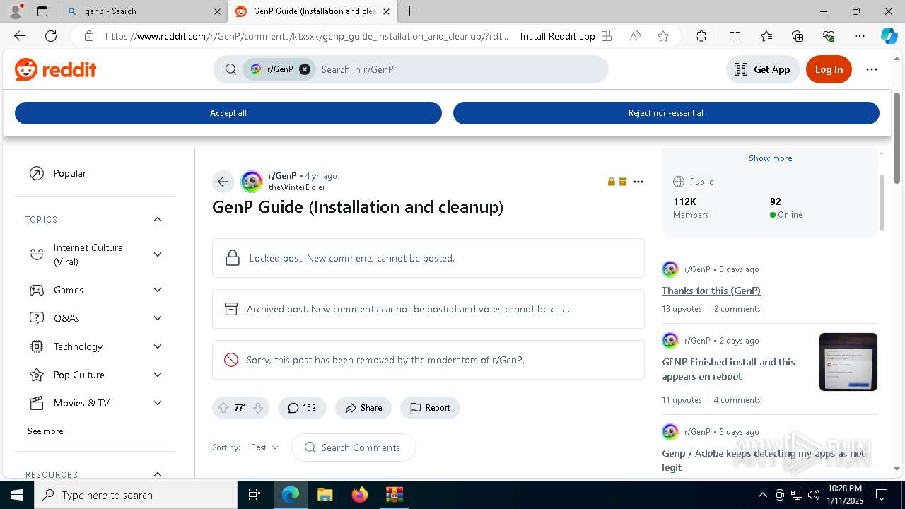Click the search magnifier icon in Reddit header
The width and height of the screenshot is (905, 509).
[x=231, y=69]
